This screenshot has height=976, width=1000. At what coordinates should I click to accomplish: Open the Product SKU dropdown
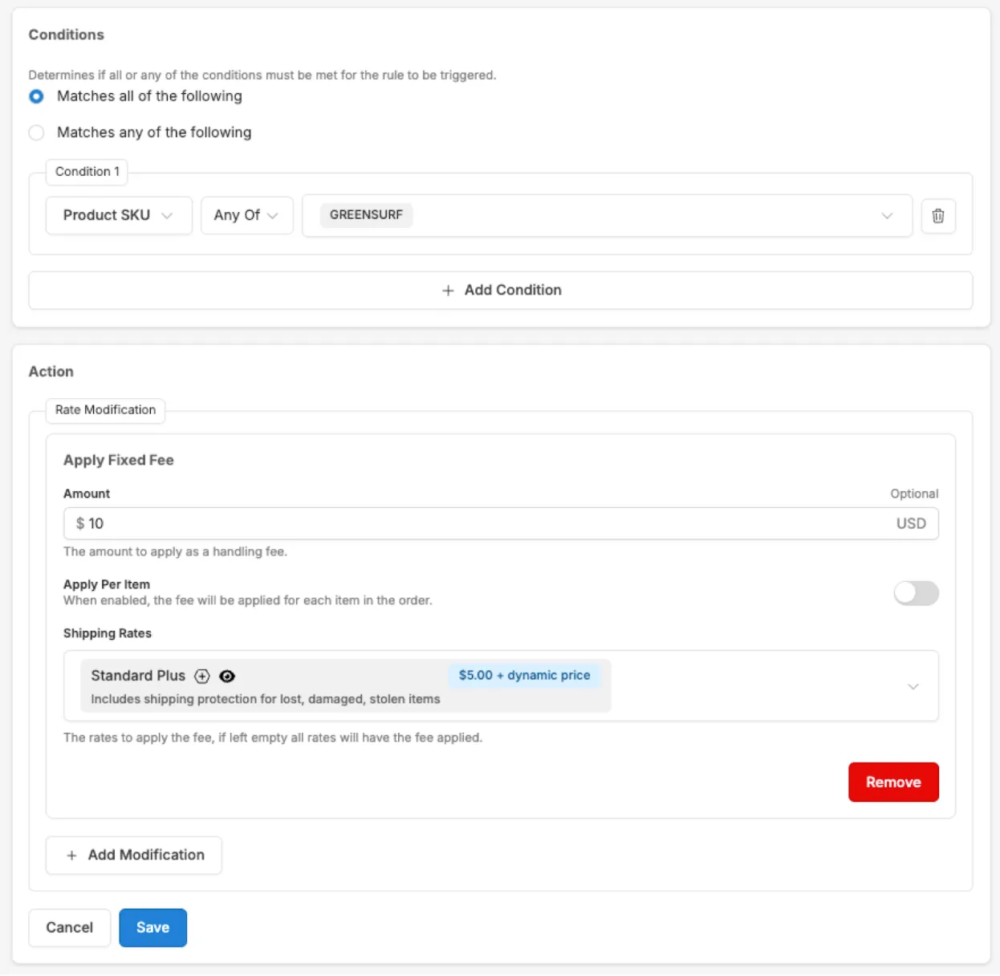[x=118, y=215]
